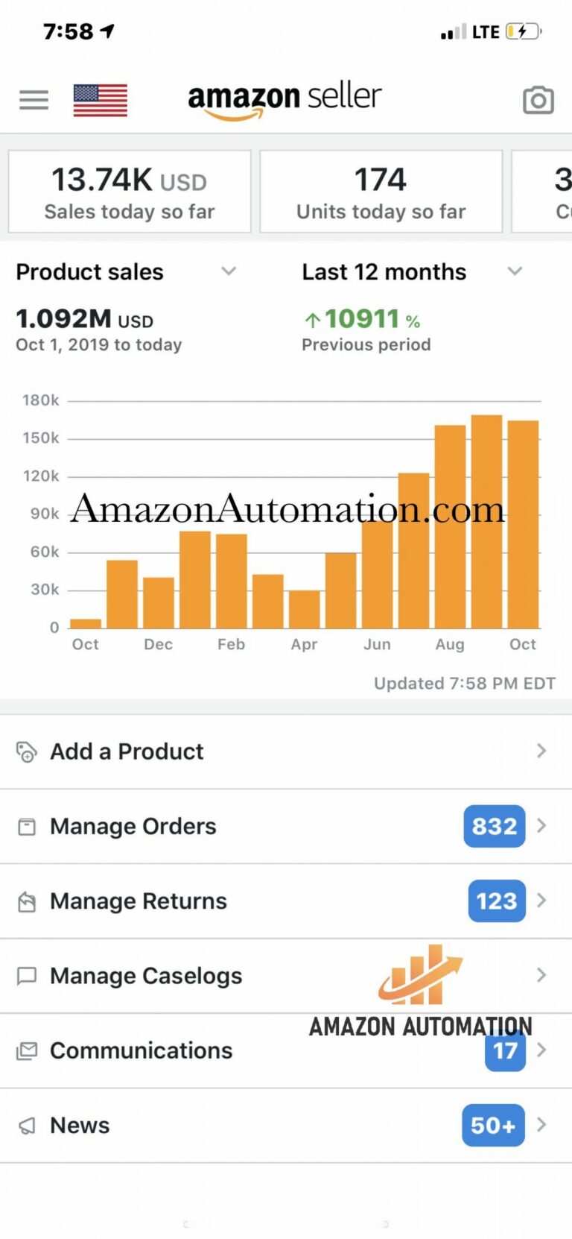Tap the Manage Caselogs speech bubble icon
The width and height of the screenshot is (572, 1239).
pyautogui.click(x=27, y=976)
